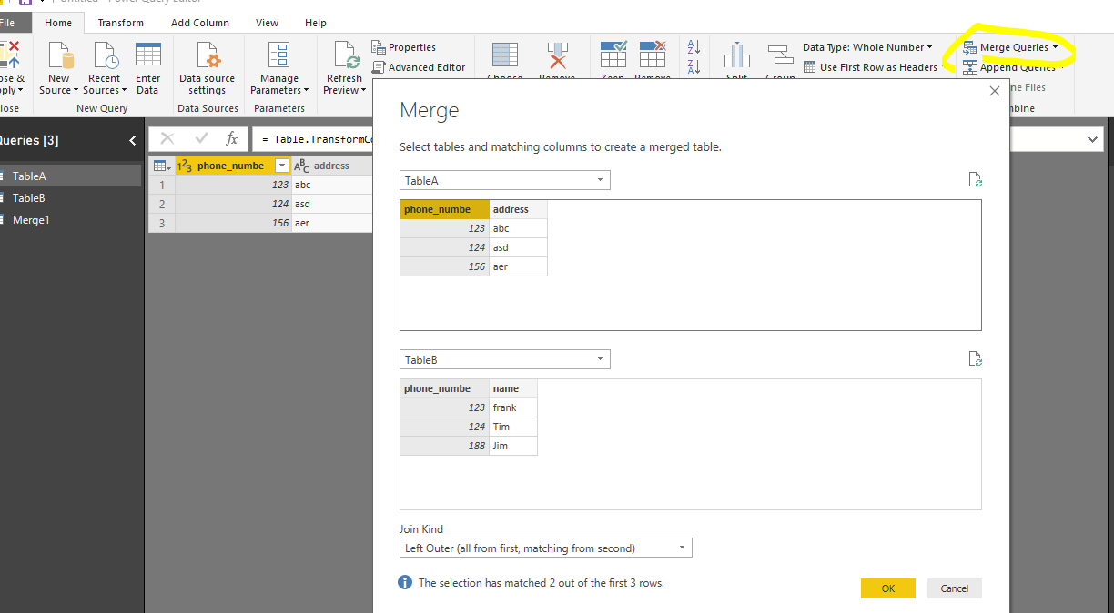Click the 'frank' cell in TableB preview

tap(513, 407)
